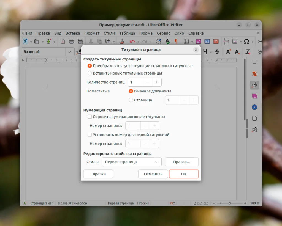Viewport: 282px width, 226px height.
Task: Insert a text box from the toolbar
Action: (x=216, y=42)
